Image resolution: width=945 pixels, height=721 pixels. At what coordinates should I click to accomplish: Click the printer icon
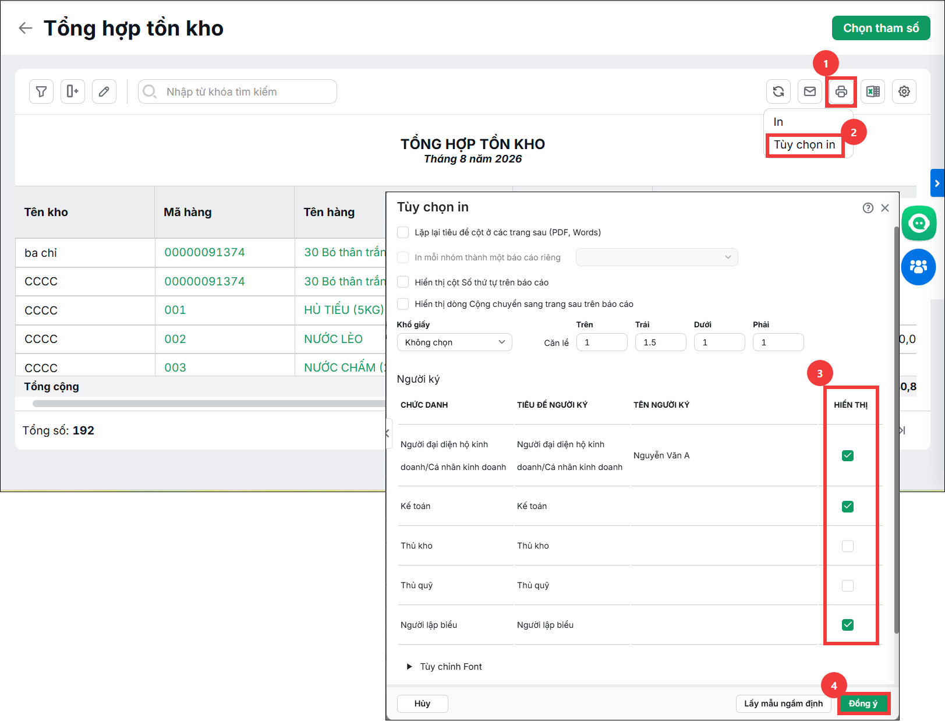tap(841, 91)
